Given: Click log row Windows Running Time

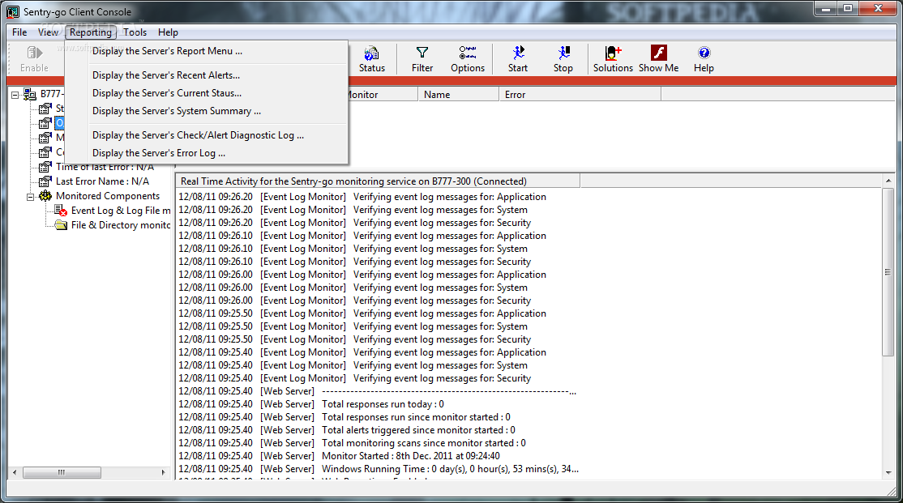Looking at the screenshot, I should [x=379, y=469].
